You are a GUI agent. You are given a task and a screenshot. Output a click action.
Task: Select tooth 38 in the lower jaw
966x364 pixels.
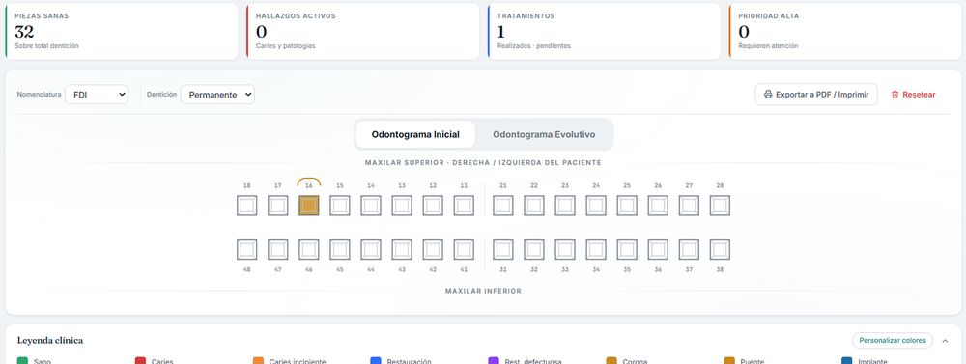721,249
